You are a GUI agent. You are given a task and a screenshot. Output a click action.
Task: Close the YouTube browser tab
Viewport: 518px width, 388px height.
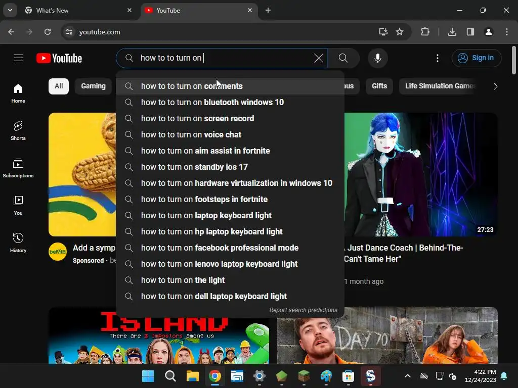click(x=250, y=10)
